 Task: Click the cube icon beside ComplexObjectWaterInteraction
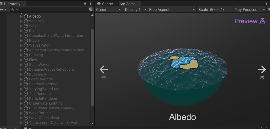coord(26,36)
